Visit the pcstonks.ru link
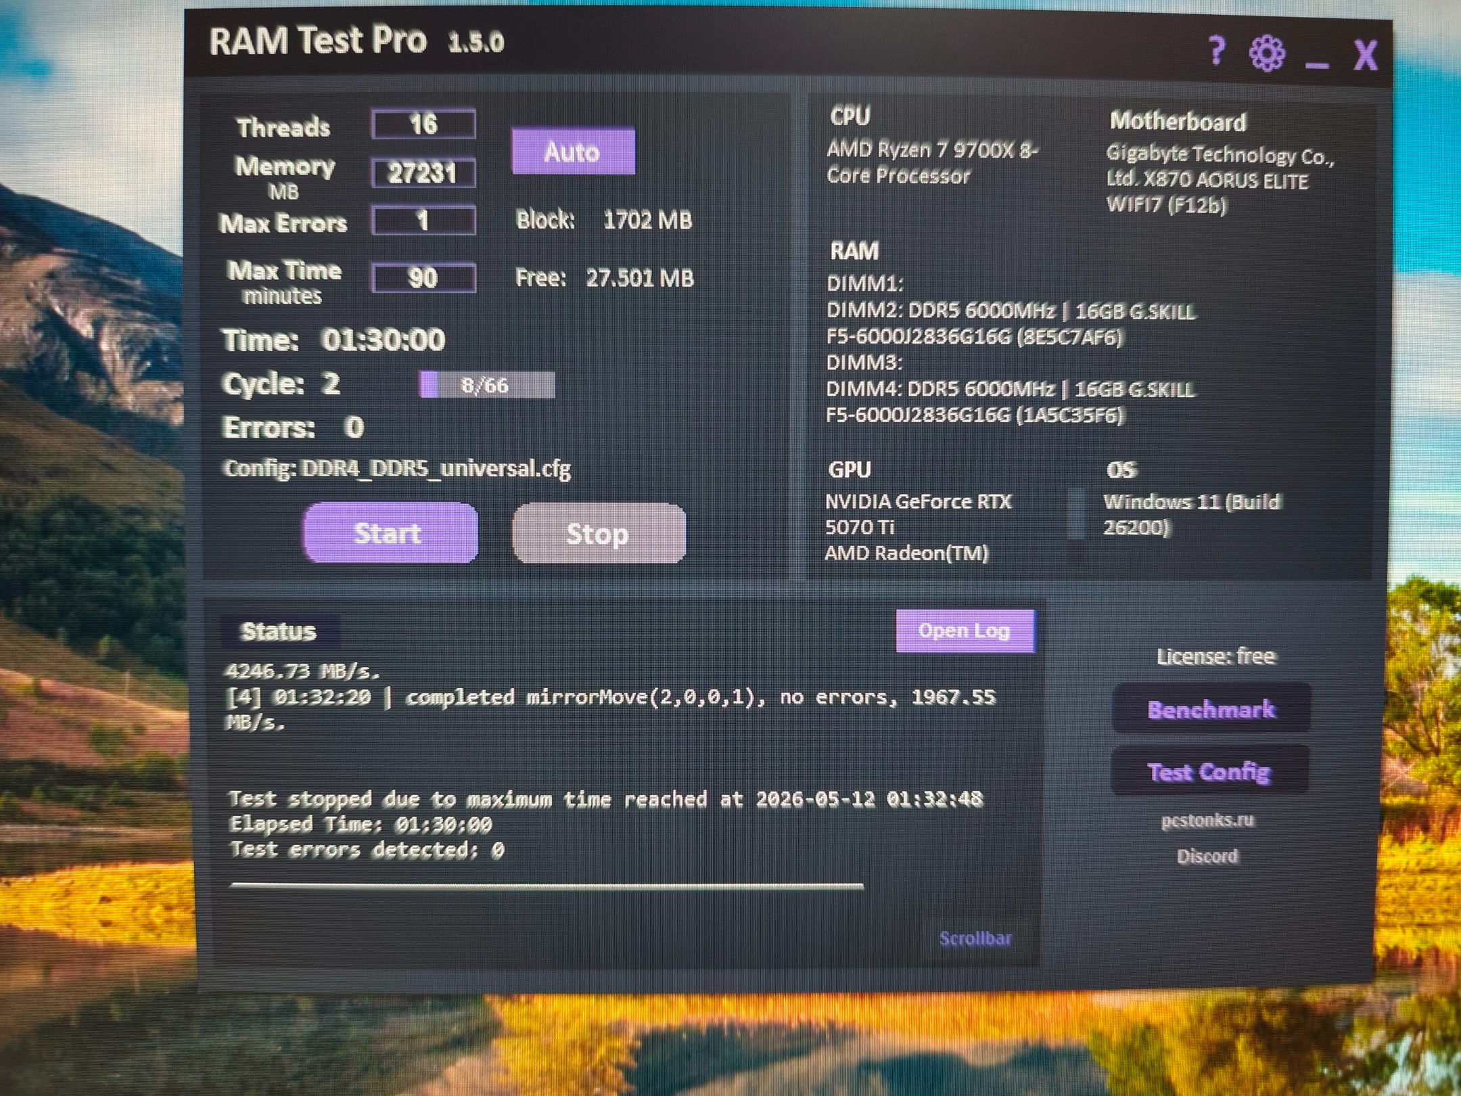Image resolution: width=1461 pixels, height=1096 pixels. (1207, 821)
